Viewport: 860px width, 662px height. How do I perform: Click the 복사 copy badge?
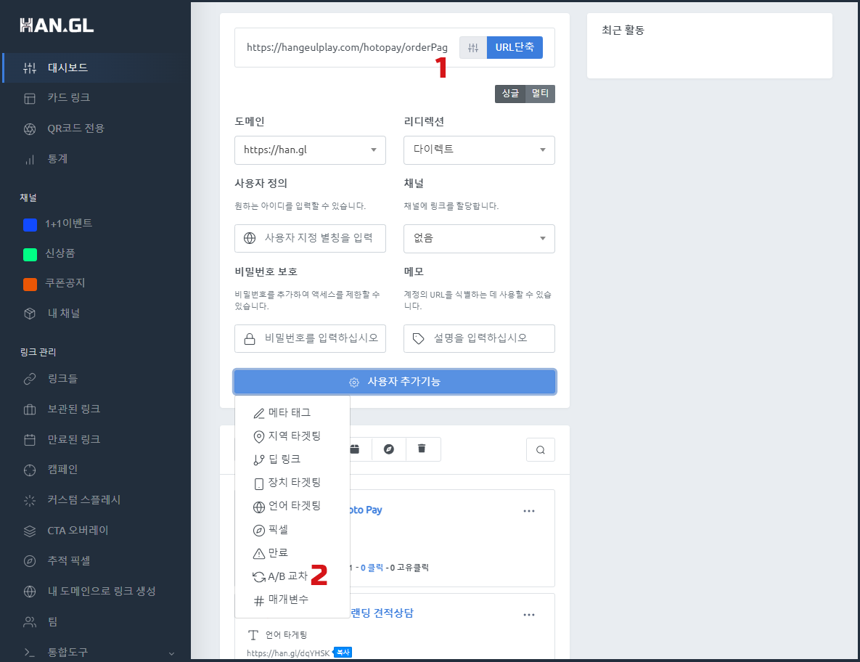coord(343,653)
